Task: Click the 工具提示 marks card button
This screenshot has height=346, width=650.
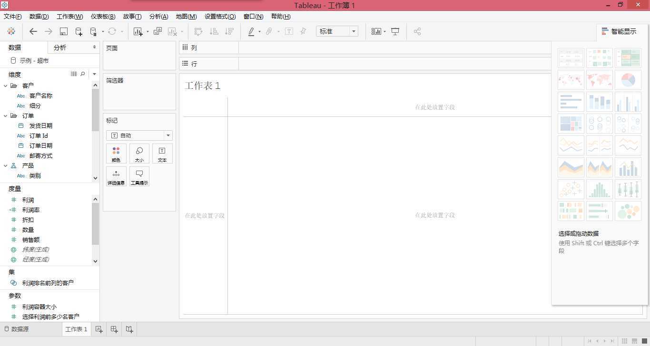Action: pyautogui.click(x=139, y=176)
